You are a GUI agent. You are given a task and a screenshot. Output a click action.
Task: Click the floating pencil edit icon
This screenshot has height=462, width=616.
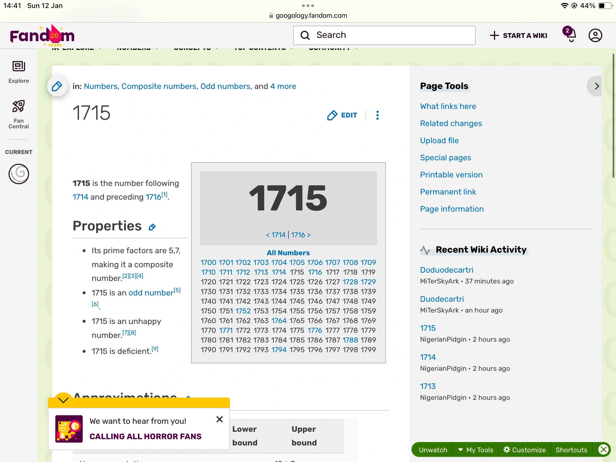click(57, 86)
